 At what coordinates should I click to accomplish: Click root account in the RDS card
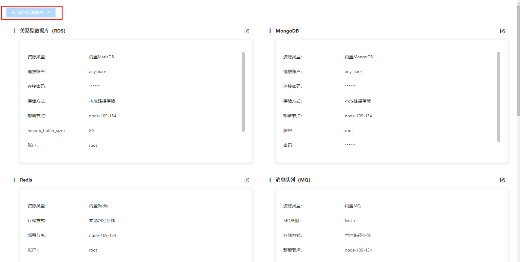tap(93, 145)
